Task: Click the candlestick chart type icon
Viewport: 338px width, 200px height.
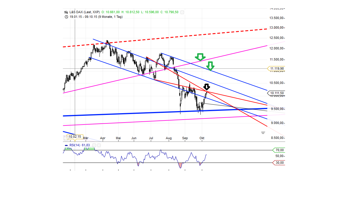Action: pos(66,12)
